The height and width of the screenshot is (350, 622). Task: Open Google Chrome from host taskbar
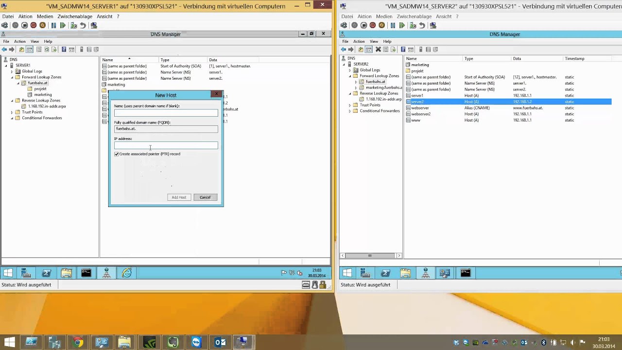click(78, 342)
